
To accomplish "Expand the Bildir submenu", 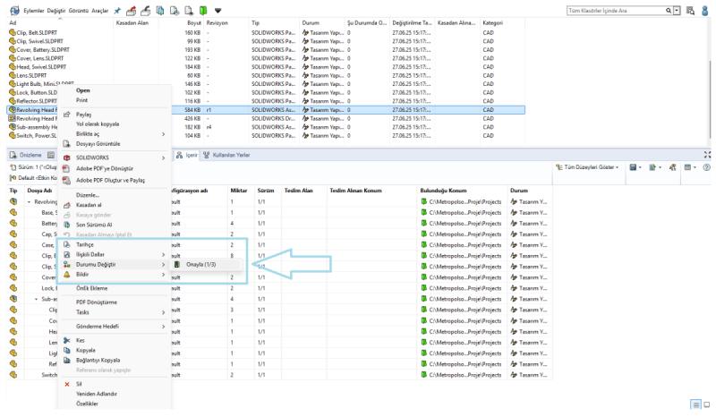I will [115, 275].
